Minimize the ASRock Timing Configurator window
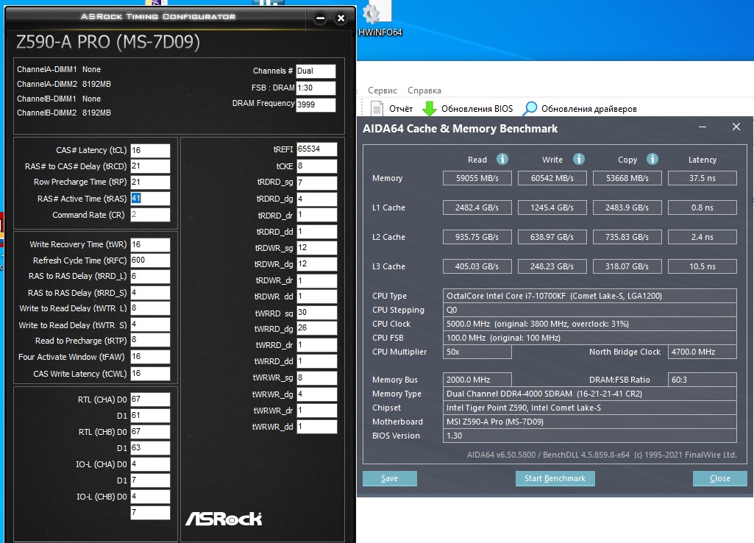754x543 pixels. 320,18
